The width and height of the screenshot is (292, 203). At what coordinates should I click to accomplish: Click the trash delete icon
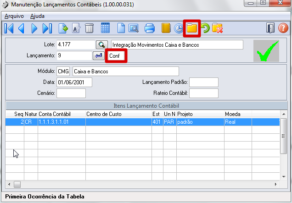[x=89, y=28]
